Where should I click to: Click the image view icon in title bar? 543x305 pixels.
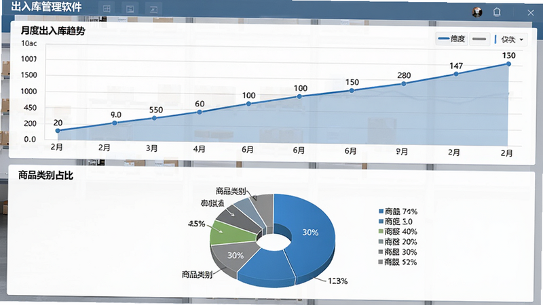(x=130, y=9)
